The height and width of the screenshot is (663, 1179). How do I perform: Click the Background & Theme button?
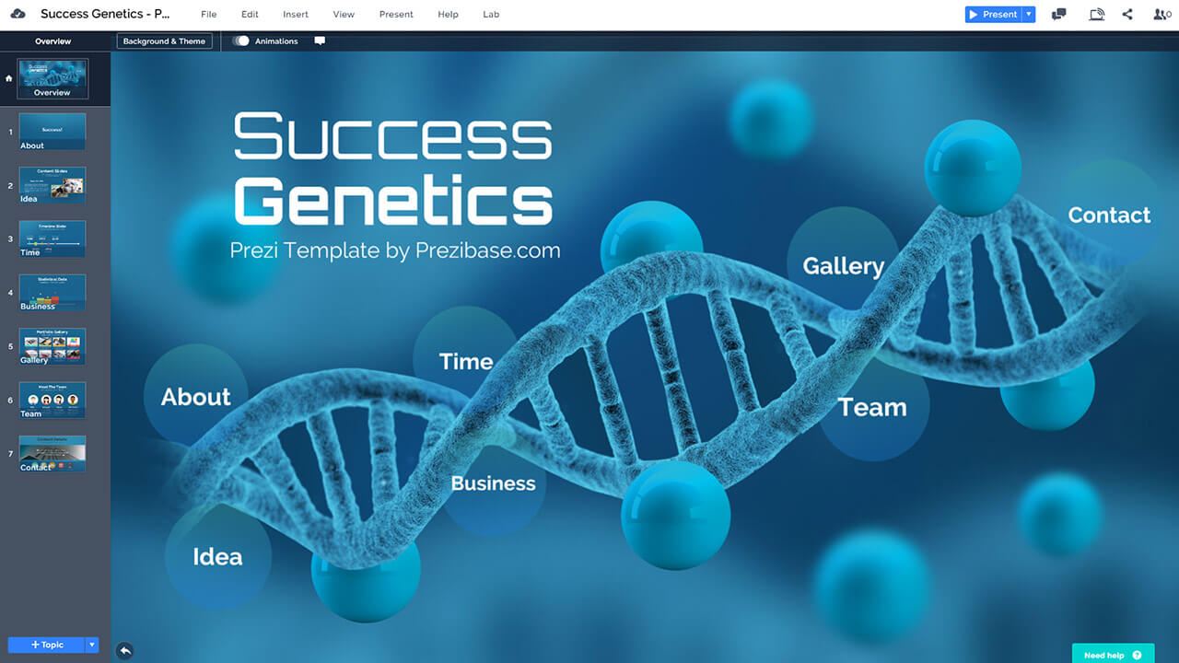click(x=164, y=41)
